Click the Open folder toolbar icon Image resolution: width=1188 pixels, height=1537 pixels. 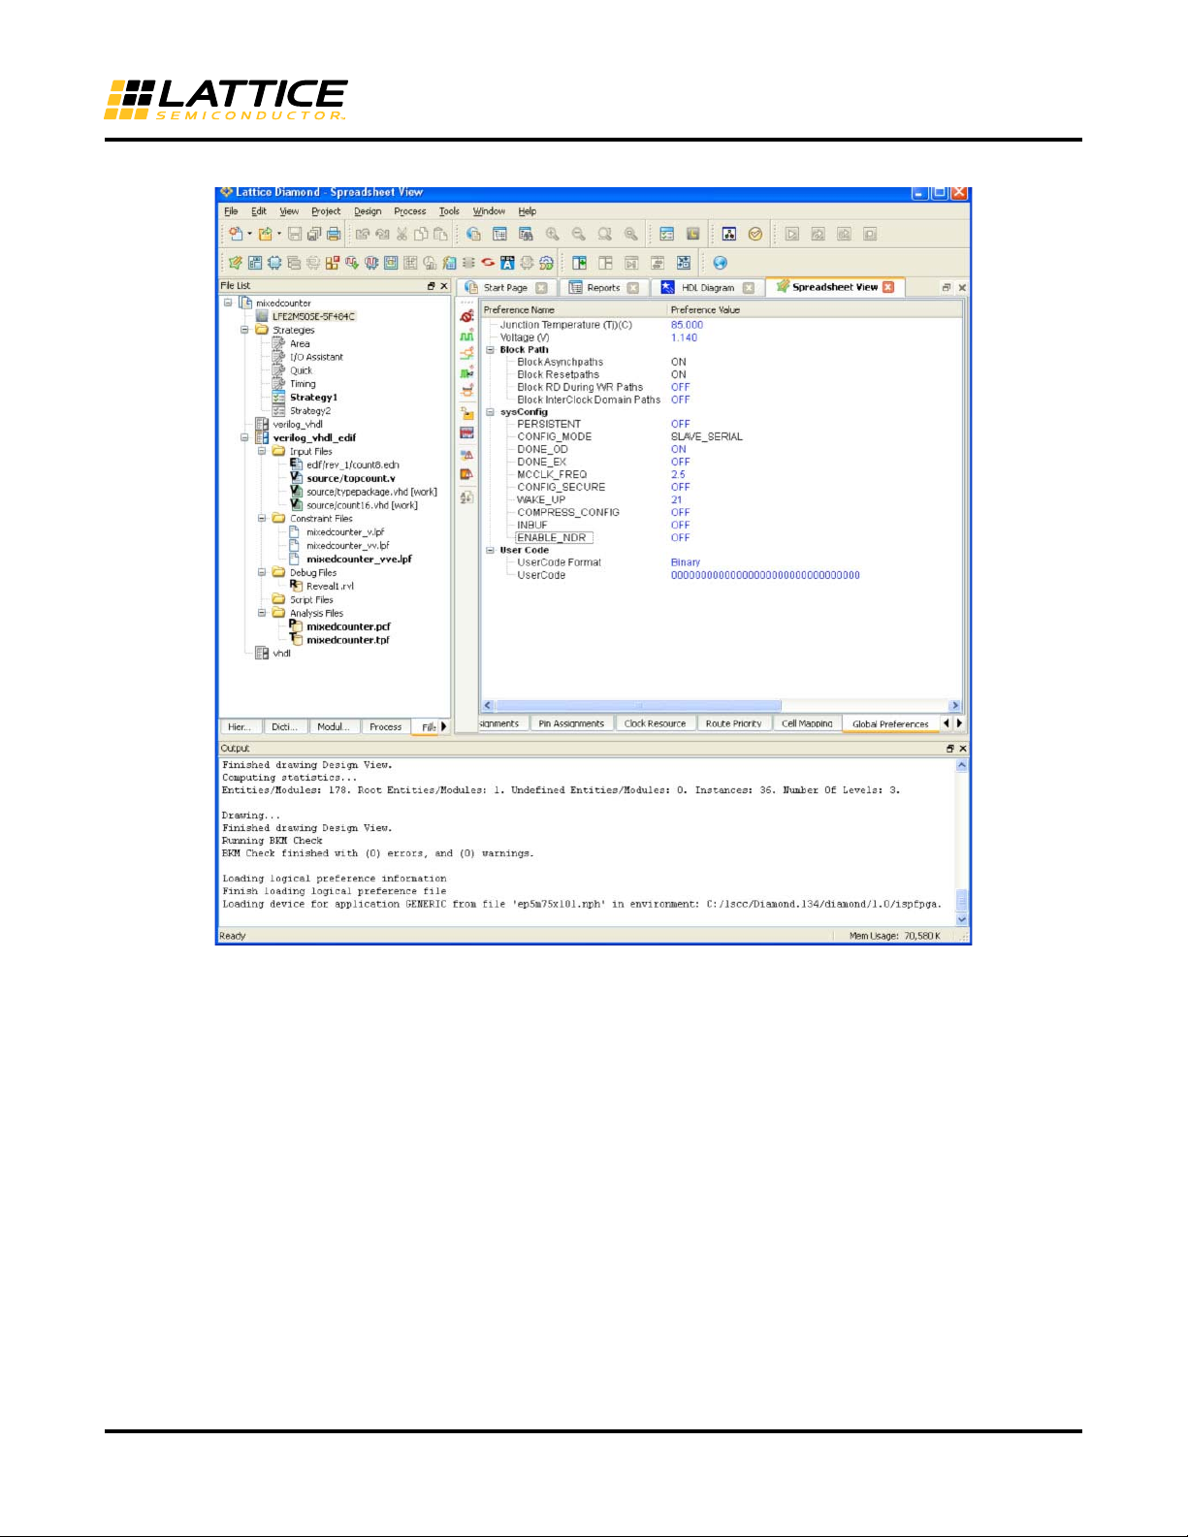pyautogui.click(x=265, y=234)
